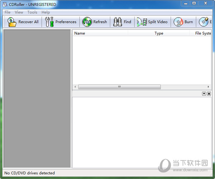The width and height of the screenshot is (215, 179).
Task: Click the Split Video filmstrip icon
Action: 142,22
